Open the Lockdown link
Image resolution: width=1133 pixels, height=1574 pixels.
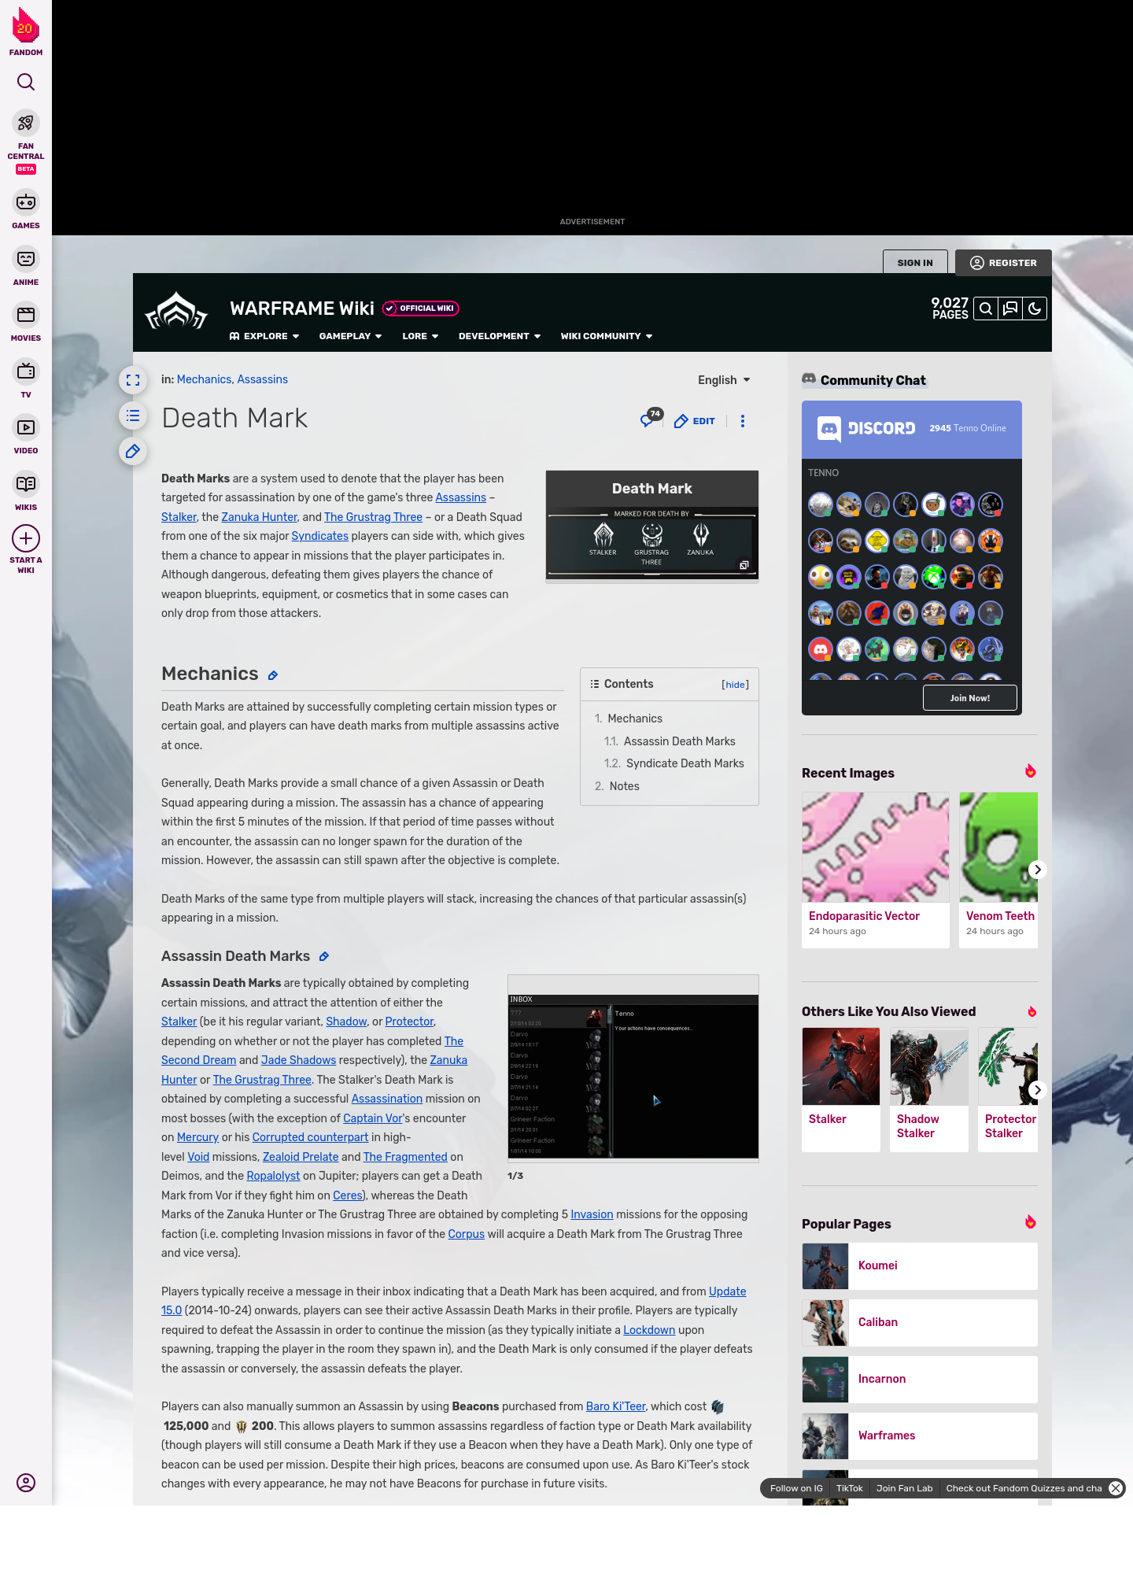coord(649,1330)
